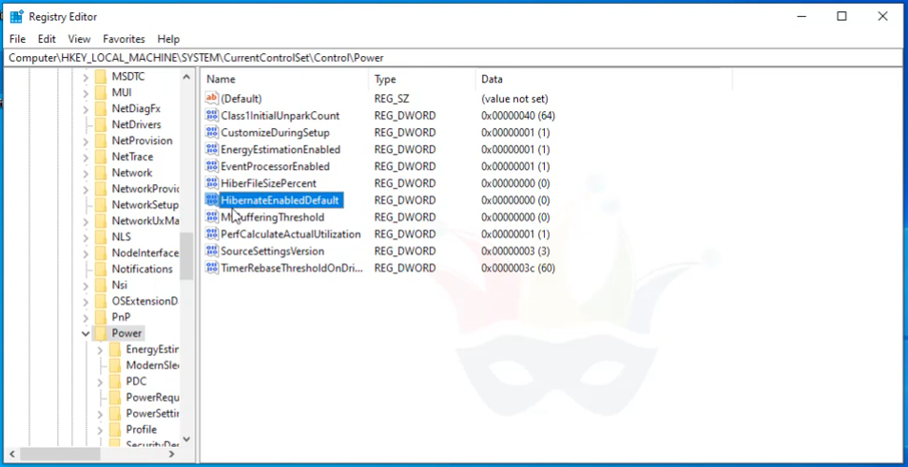The width and height of the screenshot is (908, 467).
Task: Click the Network folder icon
Action: pyautogui.click(x=102, y=173)
